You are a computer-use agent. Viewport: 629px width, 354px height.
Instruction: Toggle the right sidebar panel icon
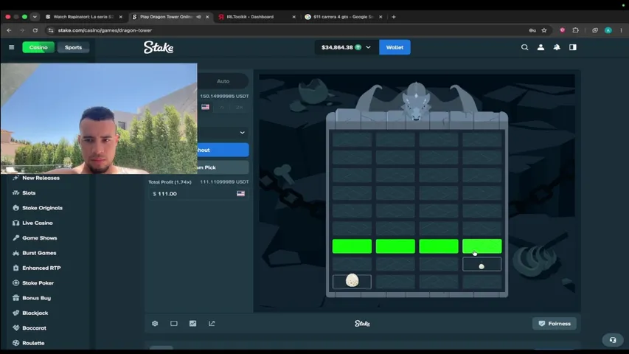573,47
